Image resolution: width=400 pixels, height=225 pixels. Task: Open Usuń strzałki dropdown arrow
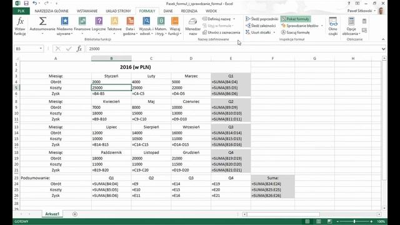(274, 32)
